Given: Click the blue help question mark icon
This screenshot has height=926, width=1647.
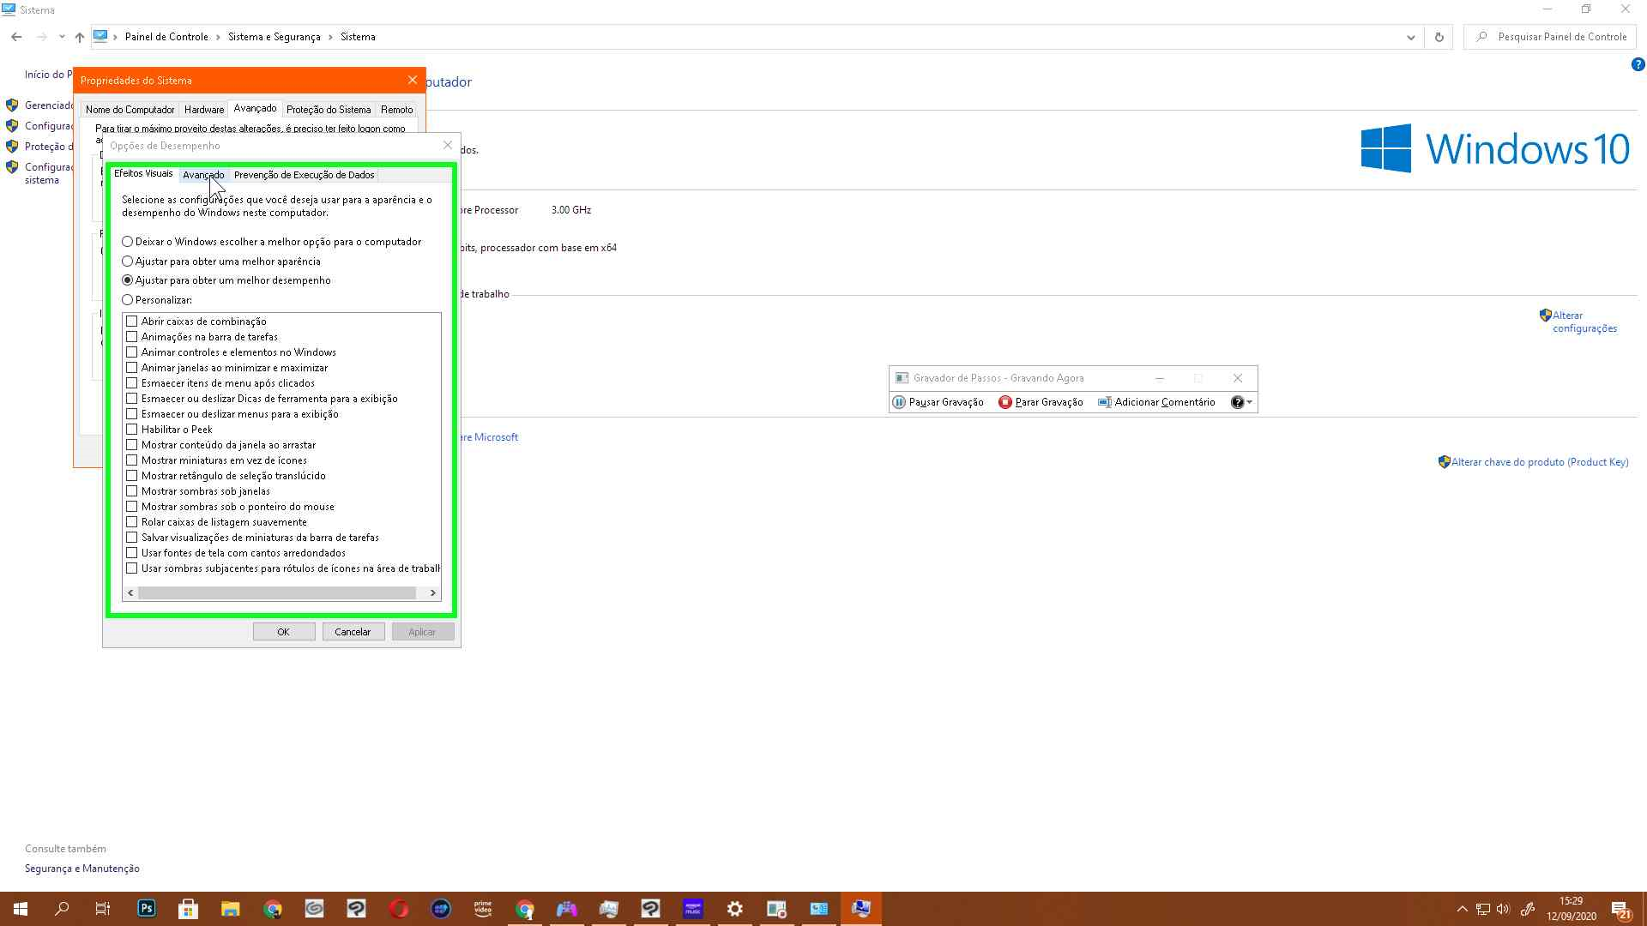Looking at the screenshot, I should (x=1637, y=65).
